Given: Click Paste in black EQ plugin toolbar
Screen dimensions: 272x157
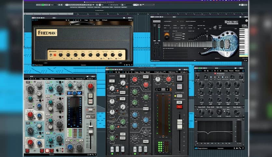Looking at the screenshot, I should 231,71.
